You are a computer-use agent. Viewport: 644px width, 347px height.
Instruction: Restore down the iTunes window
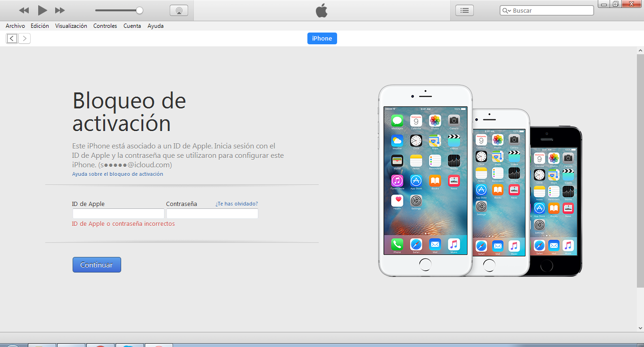coord(615,4)
